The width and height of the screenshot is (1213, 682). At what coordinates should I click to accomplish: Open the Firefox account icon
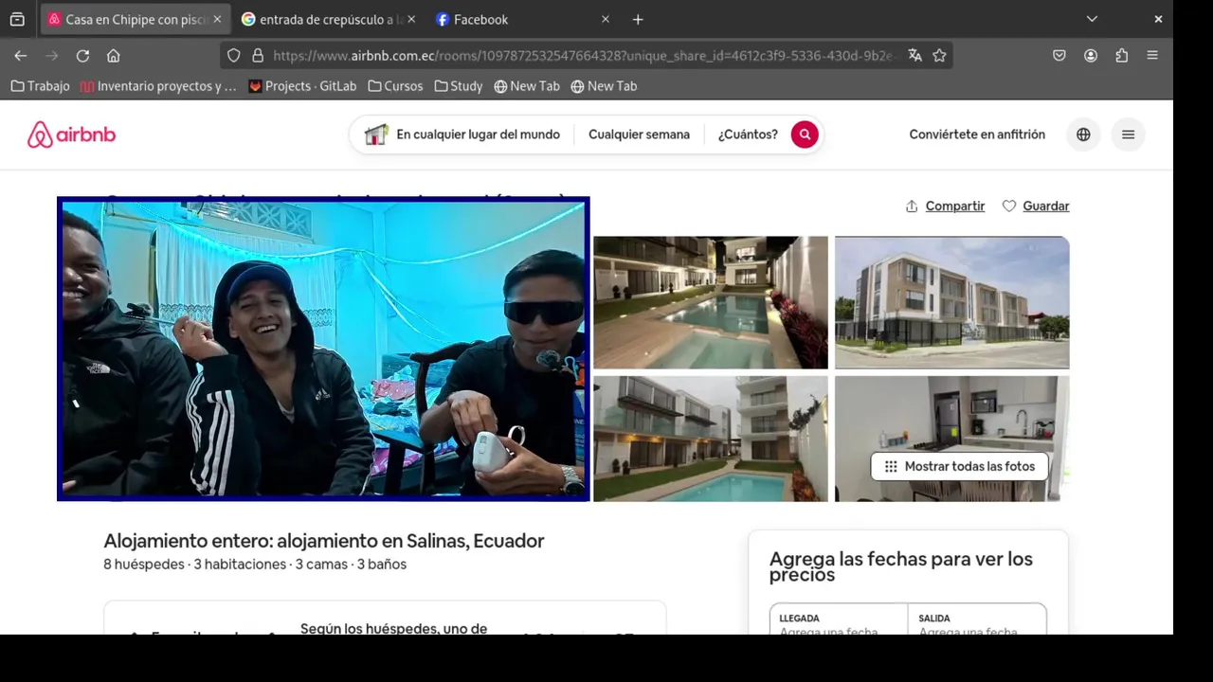pyautogui.click(x=1091, y=56)
